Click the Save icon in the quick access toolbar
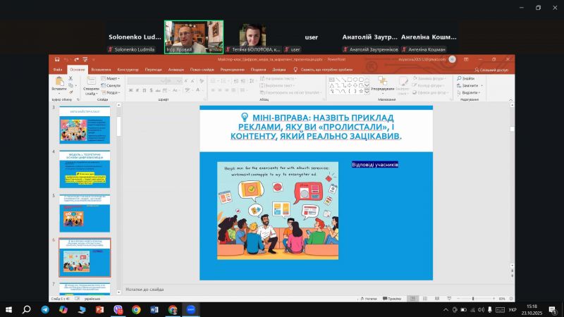This screenshot has height=317, width=564. tap(56, 60)
